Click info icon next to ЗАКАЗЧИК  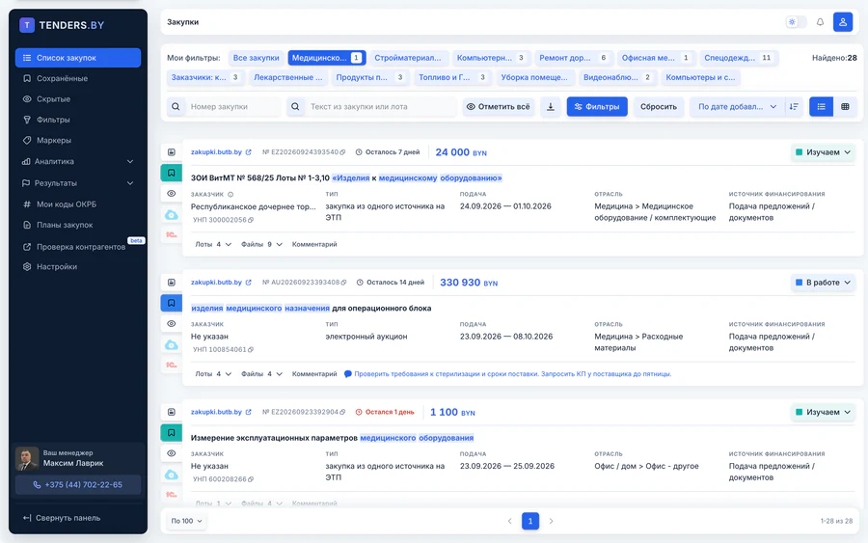click(231, 194)
